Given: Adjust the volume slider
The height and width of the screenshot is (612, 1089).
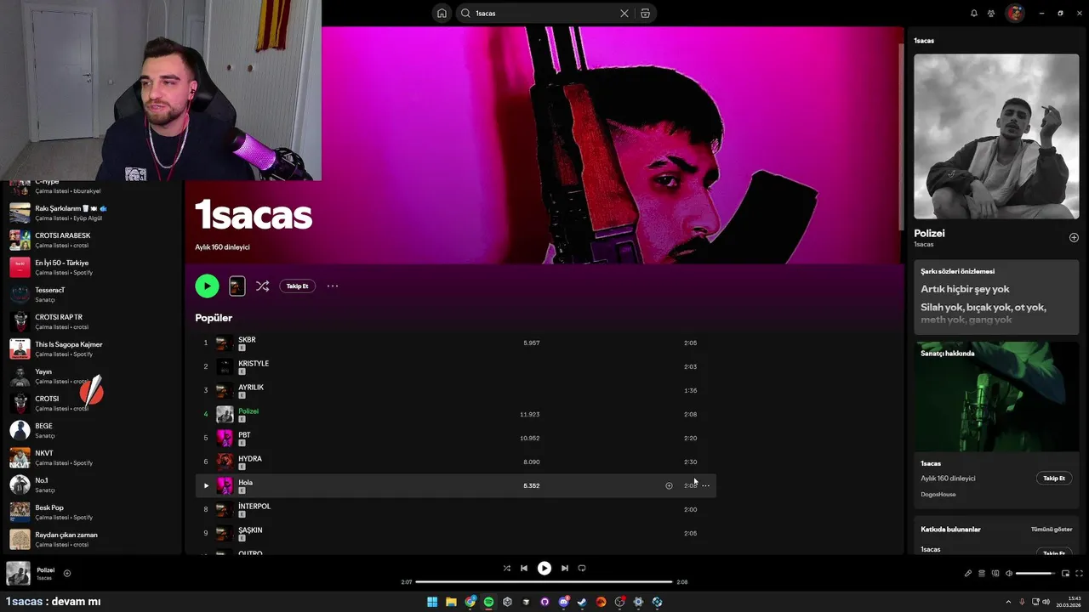Looking at the screenshot, I should (x=1035, y=573).
